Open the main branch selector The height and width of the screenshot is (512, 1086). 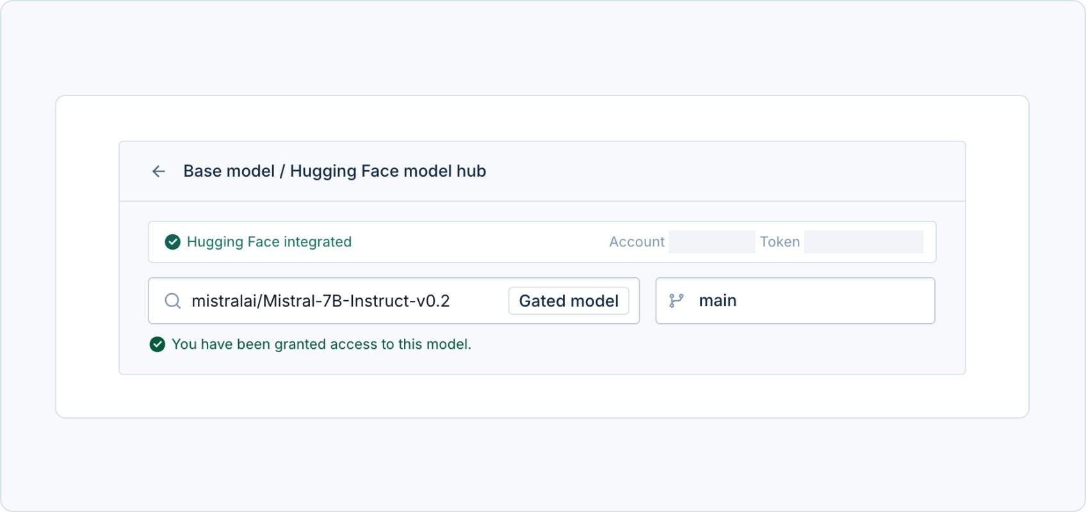coord(795,301)
